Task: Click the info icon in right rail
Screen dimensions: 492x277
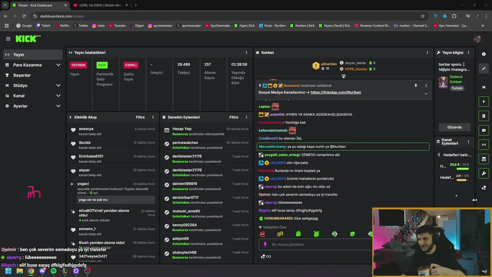Action: (x=484, y=54)
